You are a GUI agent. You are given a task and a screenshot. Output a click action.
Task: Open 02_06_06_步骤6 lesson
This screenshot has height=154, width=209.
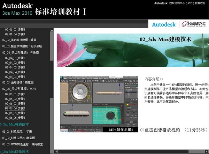(15, 118)
